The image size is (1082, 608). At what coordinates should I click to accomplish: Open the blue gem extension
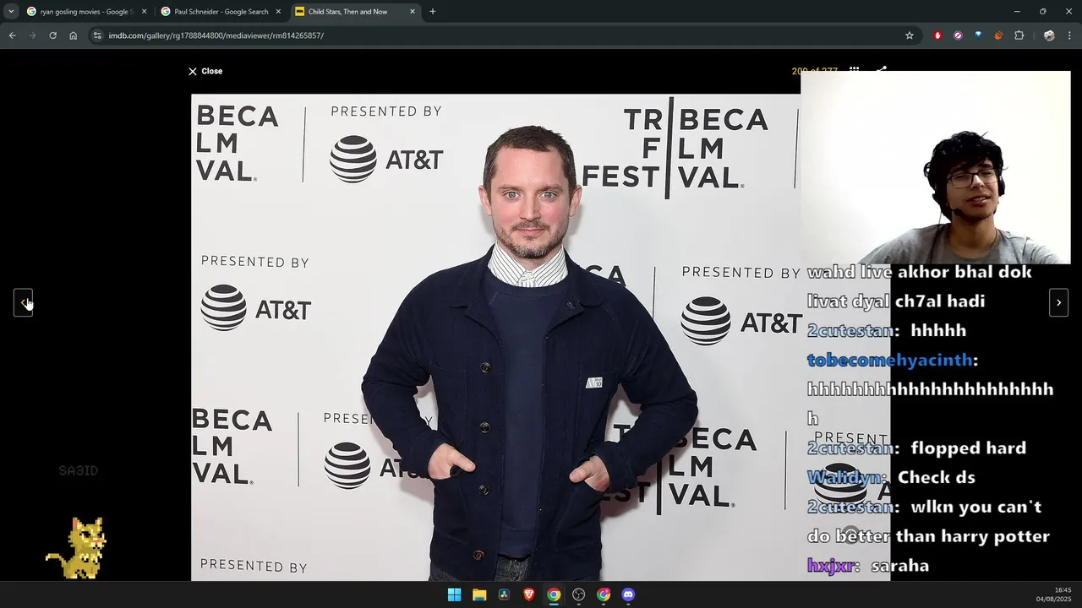click(x=978, y=35)
